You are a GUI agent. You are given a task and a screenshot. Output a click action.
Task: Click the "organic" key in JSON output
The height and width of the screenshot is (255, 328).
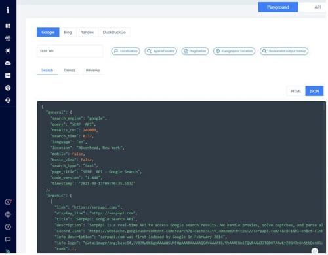56,195
